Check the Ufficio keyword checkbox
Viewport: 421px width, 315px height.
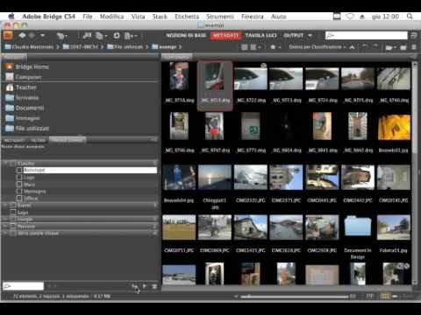tap(19, 199)
